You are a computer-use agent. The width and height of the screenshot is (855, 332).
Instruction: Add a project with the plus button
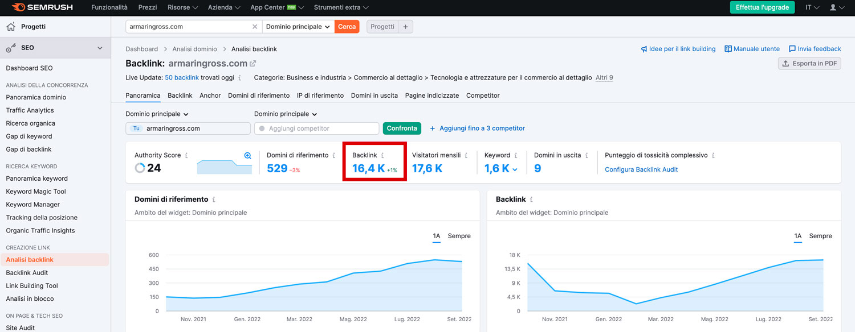coord(405,27)
